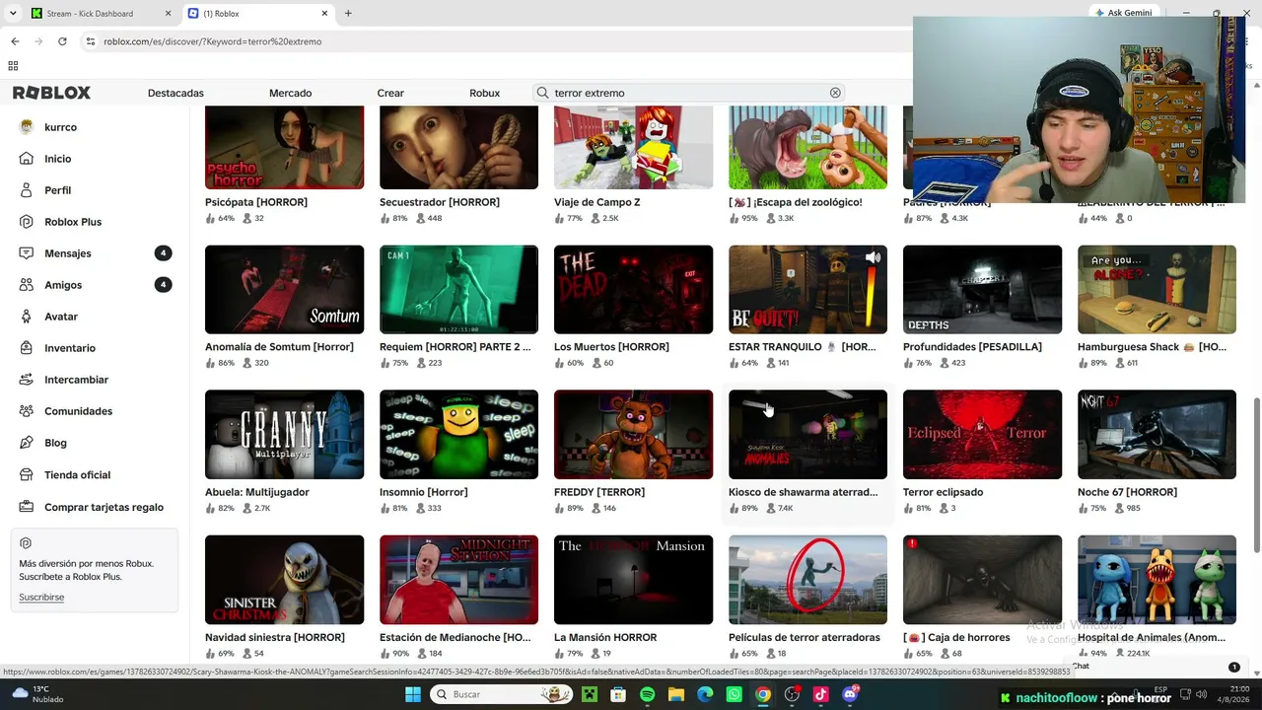
Task: Click the address bar URL field
Action: point(493,41)
